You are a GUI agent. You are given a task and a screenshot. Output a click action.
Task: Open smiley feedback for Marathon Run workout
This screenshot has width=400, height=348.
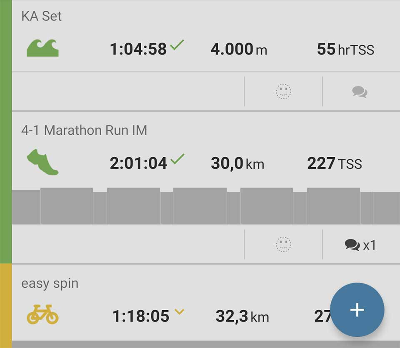tap(283, 244)
